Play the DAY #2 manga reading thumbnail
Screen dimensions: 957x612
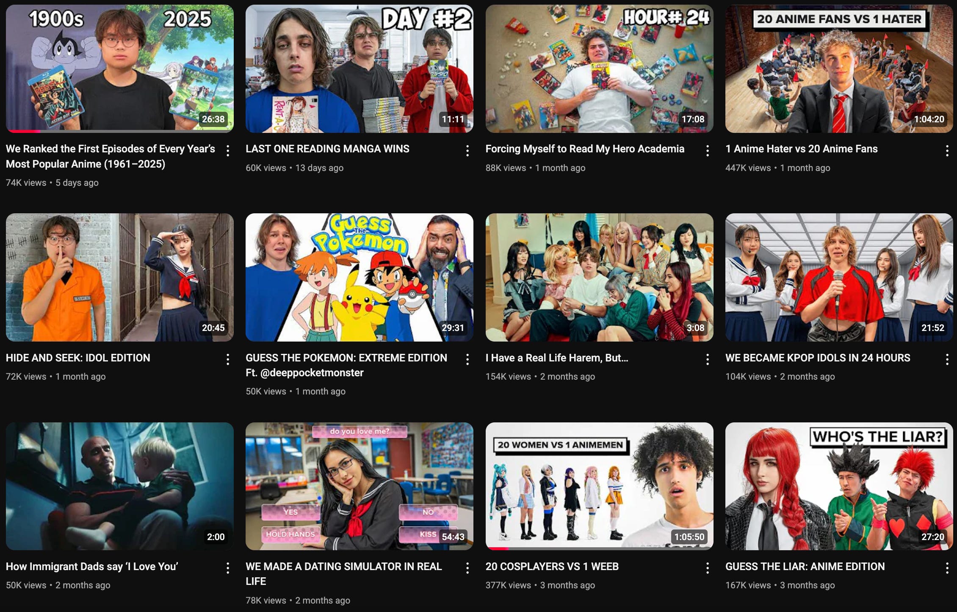click(359, 68)
